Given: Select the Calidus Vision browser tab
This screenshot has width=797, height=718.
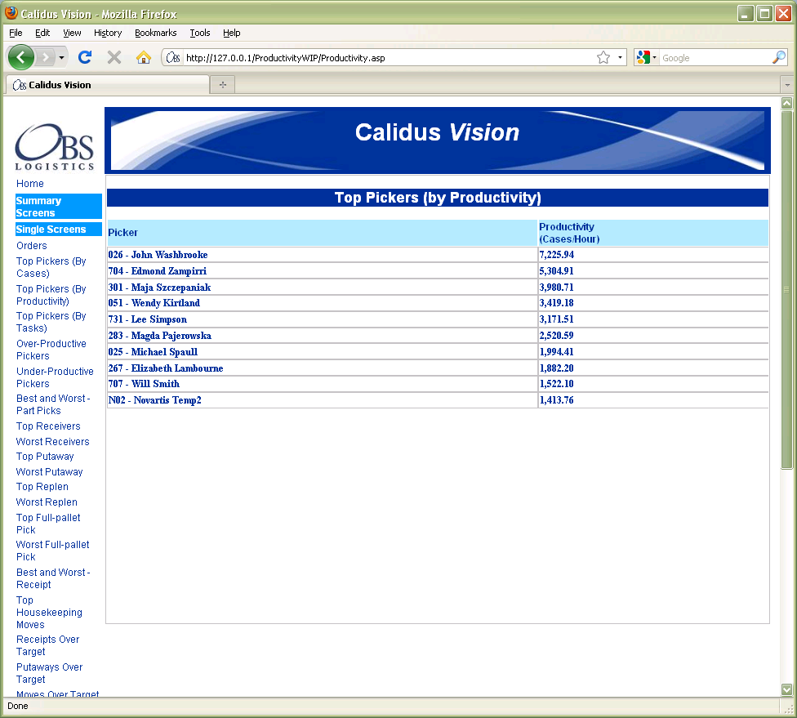Looking at the screenshot, I should click(107, 85).
